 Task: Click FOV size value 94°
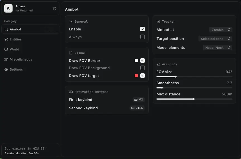pos(229,72)
